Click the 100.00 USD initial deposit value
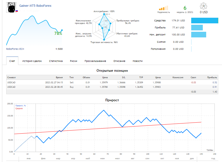The width and height of the screenshot is (222, 162). [178, 35]
